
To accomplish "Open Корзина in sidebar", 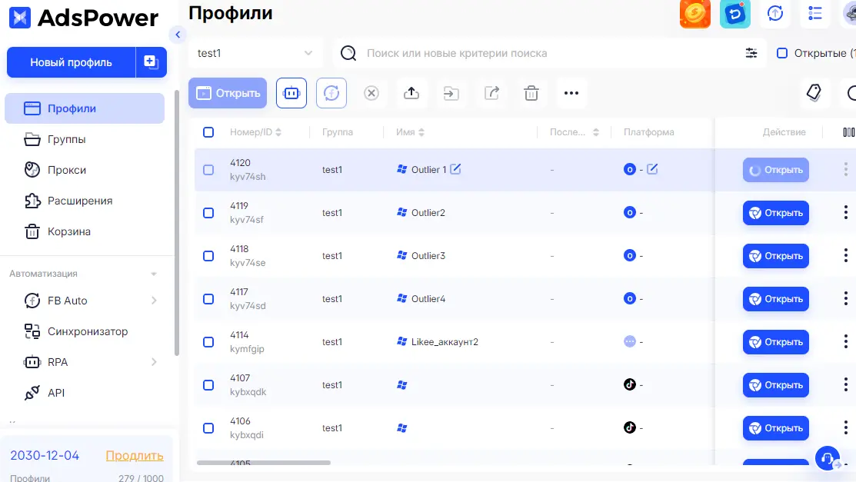I will [x=85, y=231].
